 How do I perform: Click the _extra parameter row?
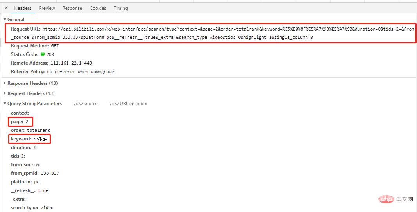pos(18,199)
